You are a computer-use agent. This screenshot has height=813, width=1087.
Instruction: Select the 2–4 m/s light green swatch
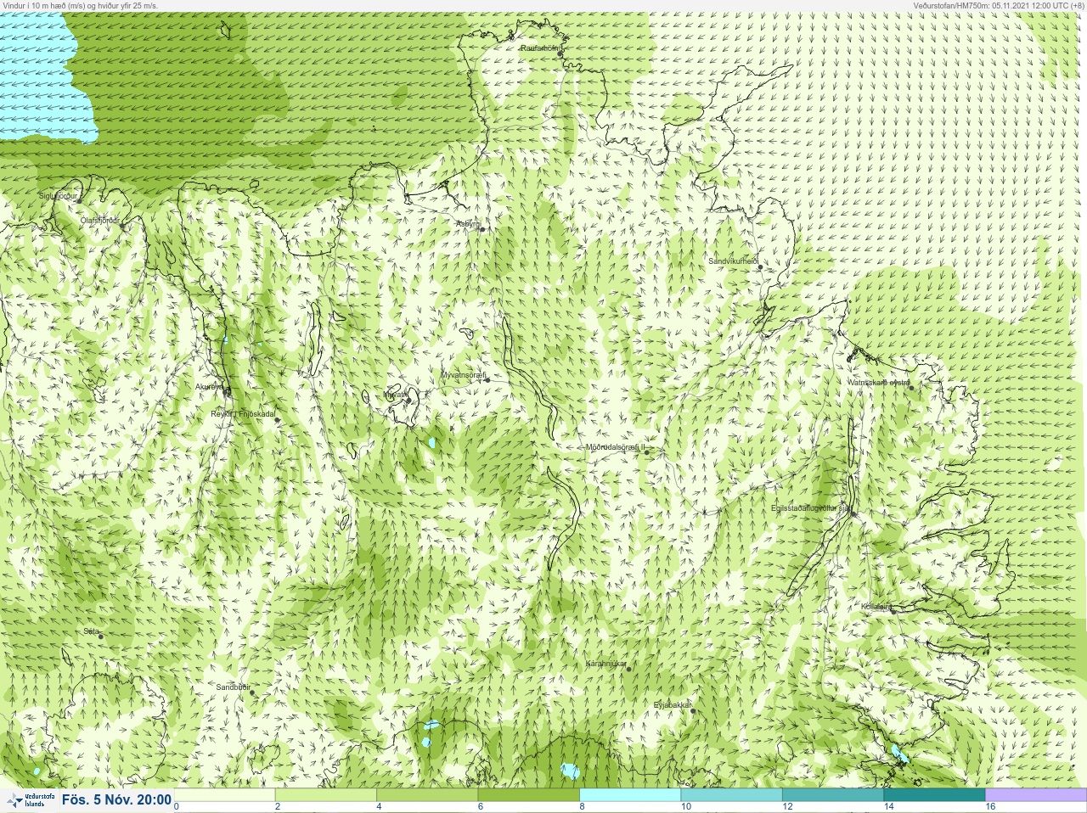325,795
